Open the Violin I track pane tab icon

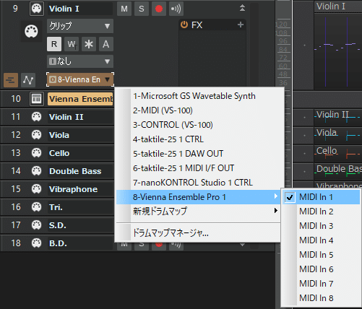click(x=11, y=80)
